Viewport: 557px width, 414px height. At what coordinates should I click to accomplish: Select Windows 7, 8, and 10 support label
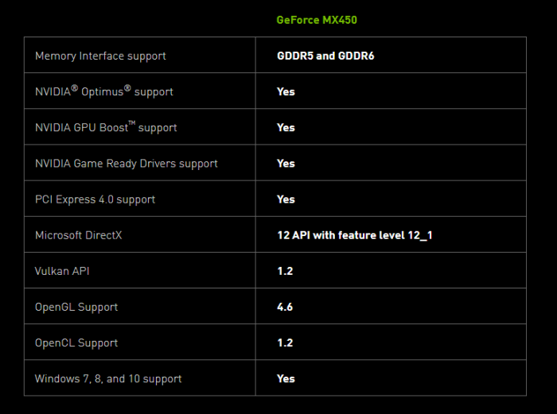click(108, 379)
